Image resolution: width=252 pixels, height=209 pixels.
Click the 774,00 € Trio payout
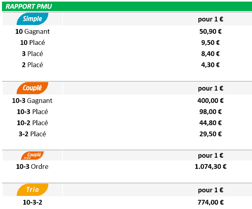pyautogui.click(x=210, y=202)
